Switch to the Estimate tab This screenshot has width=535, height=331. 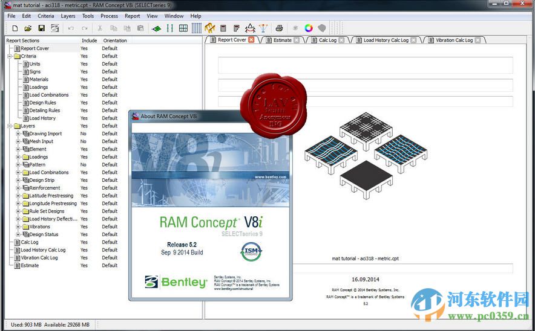(283, 40)
